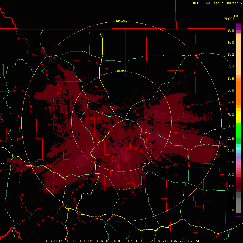The image size is (243, 243).
Task: Click the 5.8 value on color scale
Action: pyautogui.click(x=231, y=90)
